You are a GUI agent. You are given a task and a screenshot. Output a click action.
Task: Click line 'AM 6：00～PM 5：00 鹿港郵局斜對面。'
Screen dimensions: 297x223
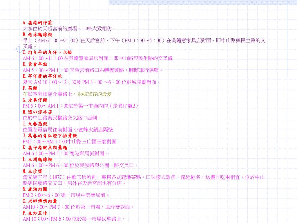(x=65, y=154)
